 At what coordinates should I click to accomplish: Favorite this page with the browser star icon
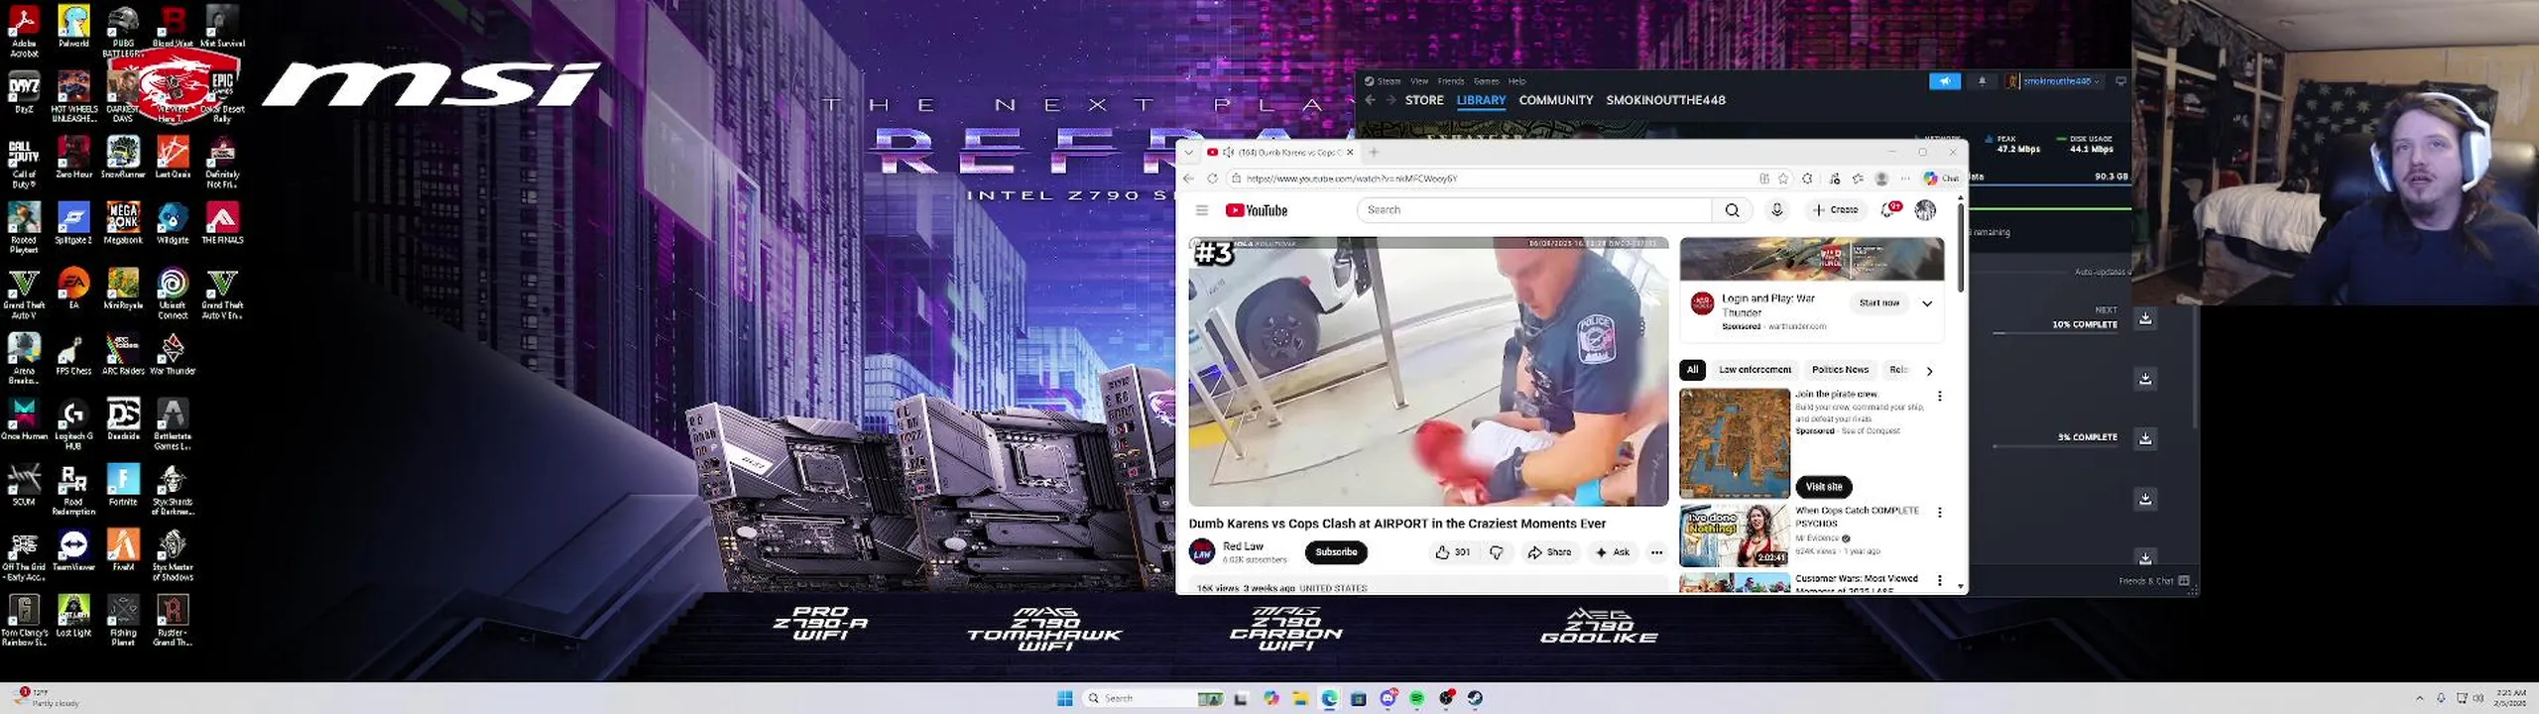coord(1783,178)
